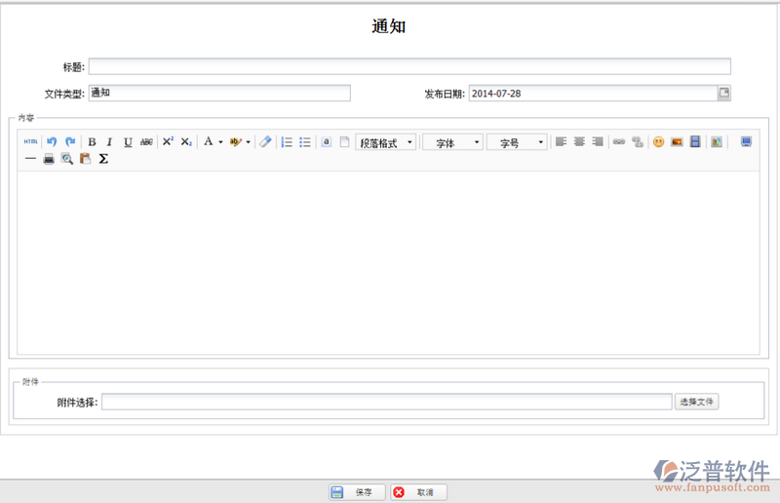Insert a video or film clip
This screenshot has height=503, width=780.
click(695, 141)
